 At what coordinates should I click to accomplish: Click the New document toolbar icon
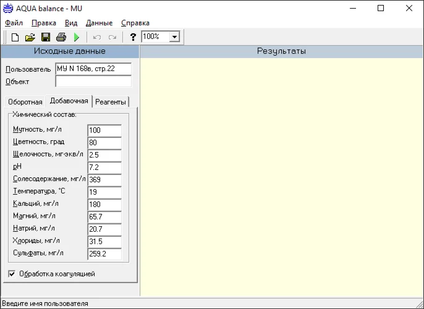[15, 37]
